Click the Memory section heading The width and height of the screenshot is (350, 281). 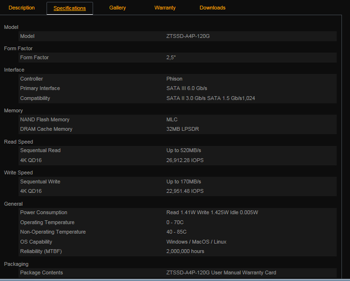pos(13,111)
